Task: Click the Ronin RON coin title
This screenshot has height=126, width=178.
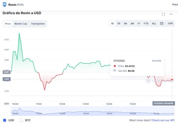Action: (x=16, y=5)
